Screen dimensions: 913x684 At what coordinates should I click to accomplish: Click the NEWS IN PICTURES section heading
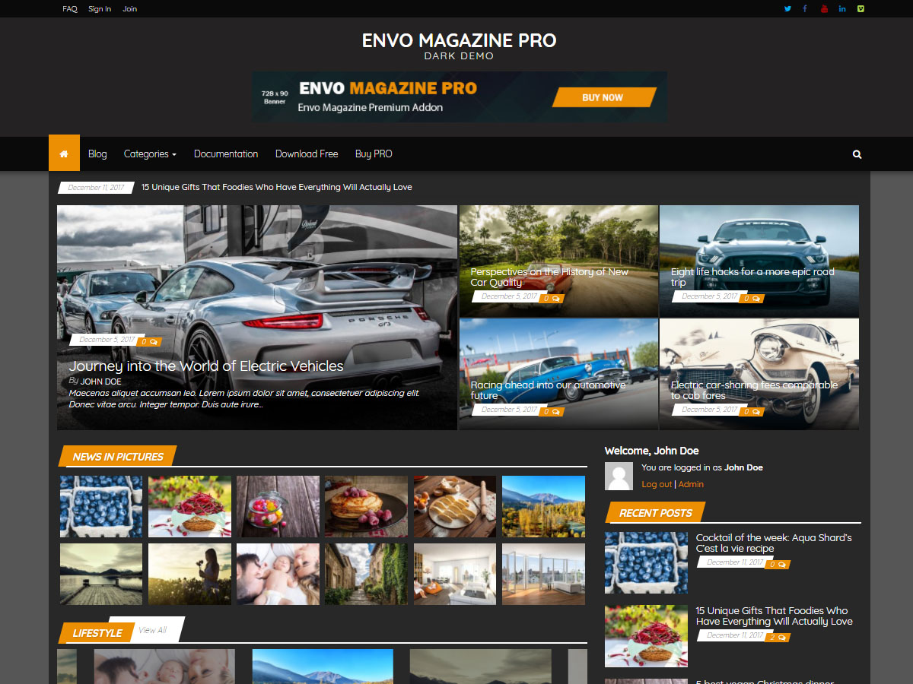(118, 457)
